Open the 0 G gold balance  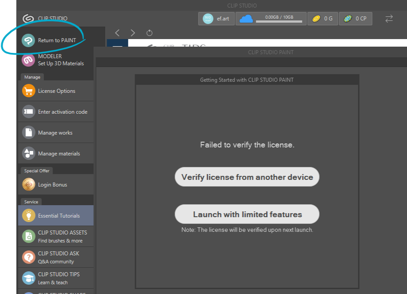(x=323, y=19)
